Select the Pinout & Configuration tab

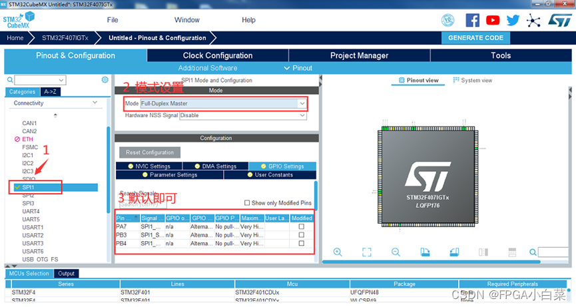(x=75, y=55)
